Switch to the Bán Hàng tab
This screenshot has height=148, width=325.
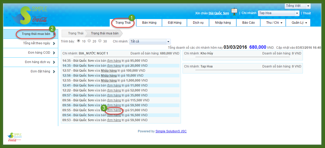click(149, 23)
